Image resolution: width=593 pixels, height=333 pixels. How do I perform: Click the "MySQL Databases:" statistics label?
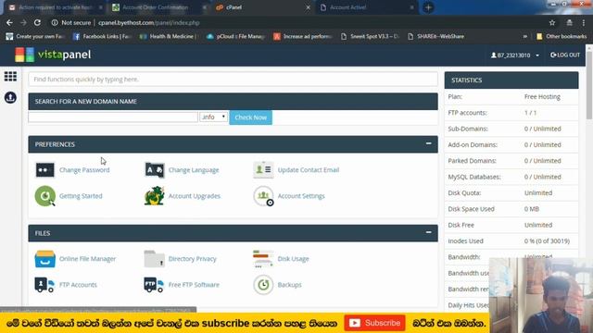[x=474, y=177]
